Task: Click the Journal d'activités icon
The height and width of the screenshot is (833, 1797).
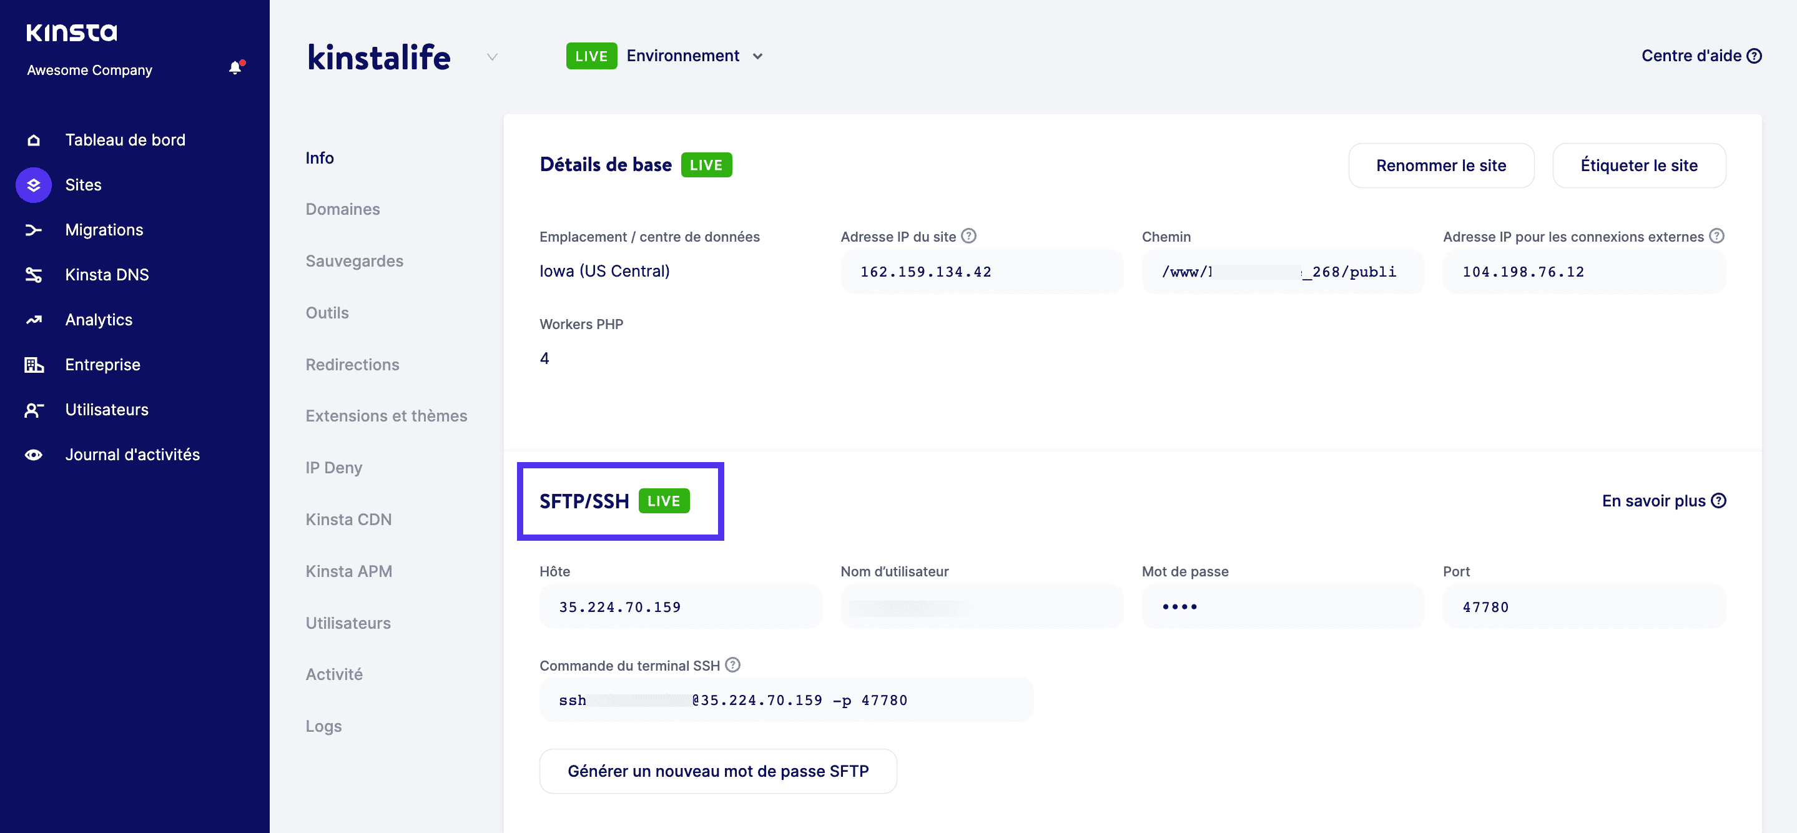Action: tap(32, 454)
